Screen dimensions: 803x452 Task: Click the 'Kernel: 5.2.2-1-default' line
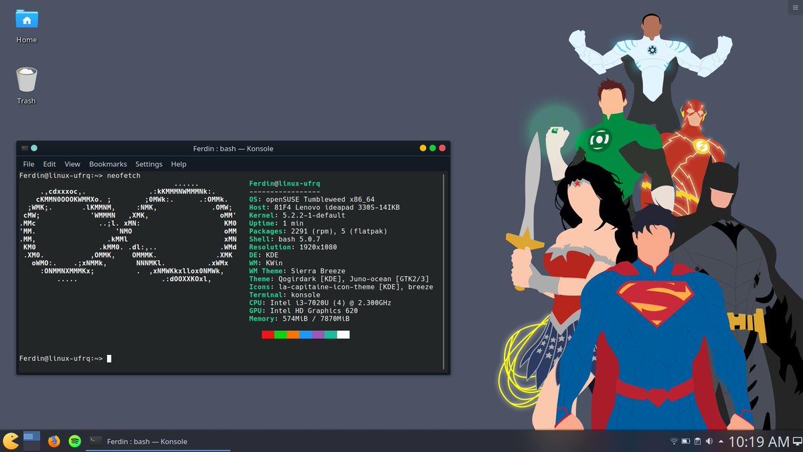click(x=297, y=216)
